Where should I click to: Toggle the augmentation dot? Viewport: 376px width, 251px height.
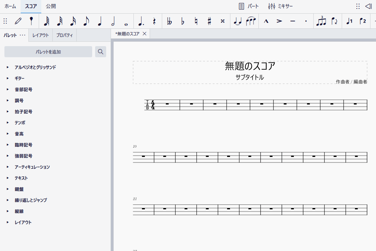pos(141,21)
